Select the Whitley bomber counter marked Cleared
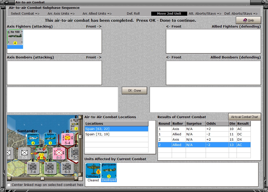The width and height of the screenshot is (268, 192). click(x=93, y=170)
